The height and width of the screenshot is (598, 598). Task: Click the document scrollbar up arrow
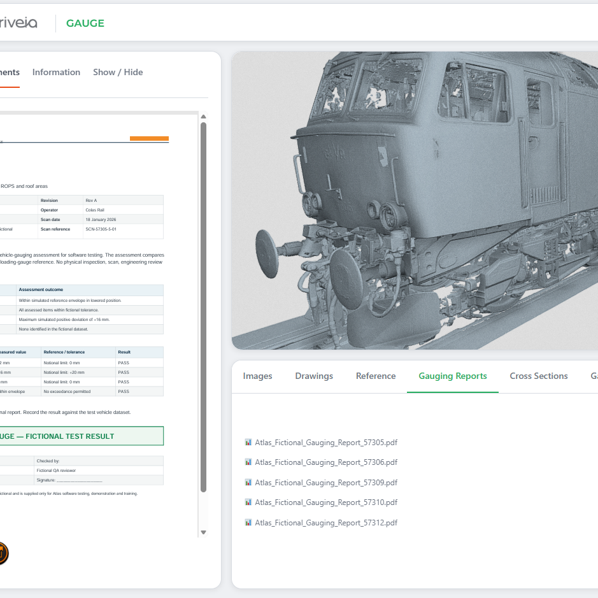pos(203,117)
